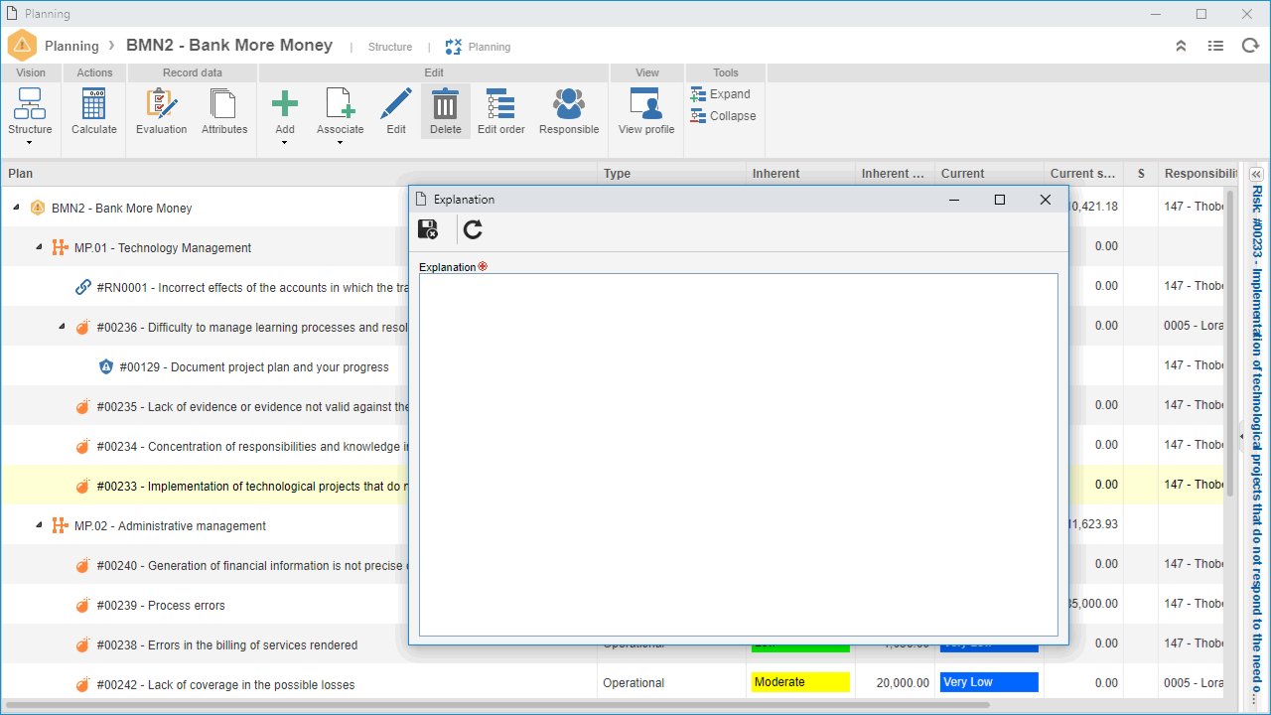Collapse the #00236 risk node
This screenshot has height=715, width=1271.
(62, 327)
